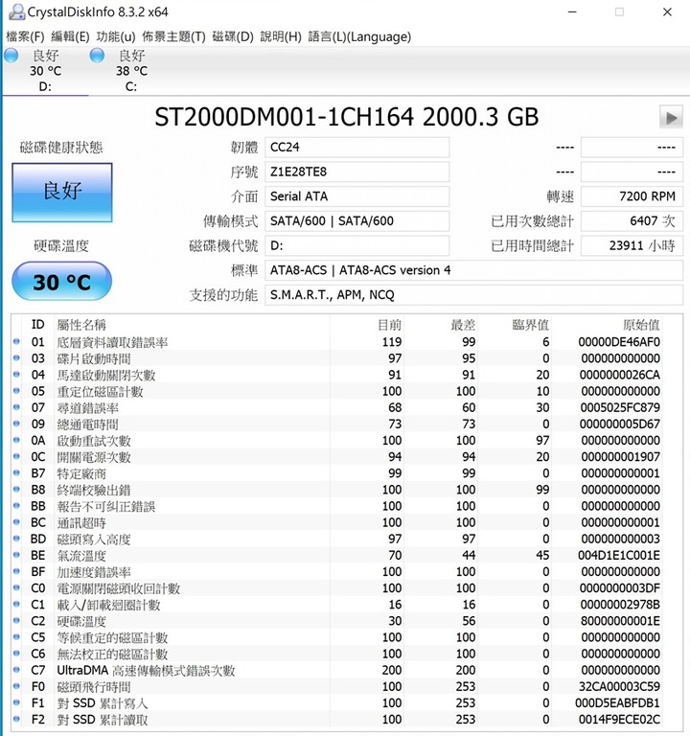Click status dot for attribute 01
Image resolution: width=690 pixels, height=736 pixels.
click(16, 342)
